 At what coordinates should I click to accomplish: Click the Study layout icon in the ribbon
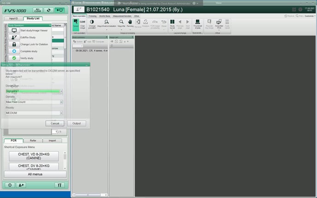coord(172,23)
